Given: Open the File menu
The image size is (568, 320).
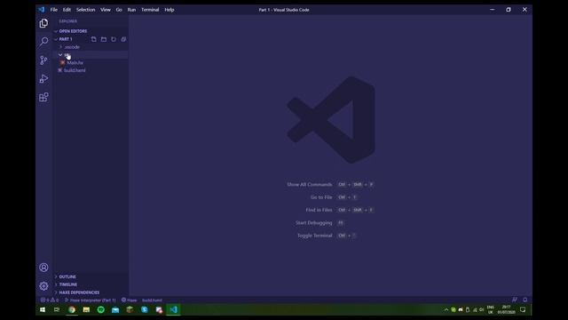Looking at the screenshot, I should pyautogui.click(x=54, y=10).
